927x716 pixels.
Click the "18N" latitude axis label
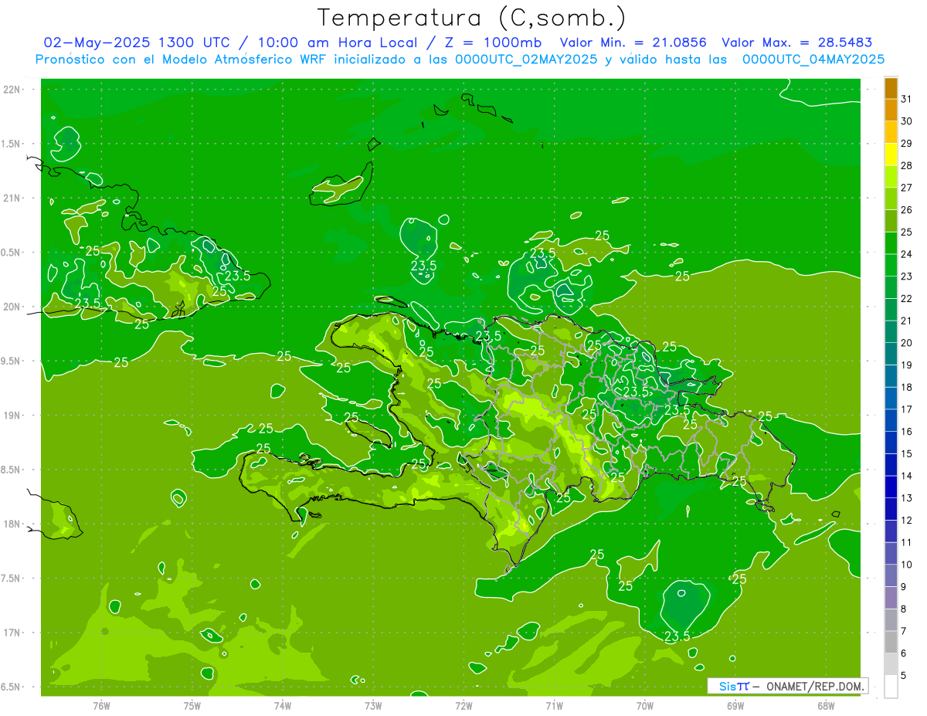[x=12, y=524]
